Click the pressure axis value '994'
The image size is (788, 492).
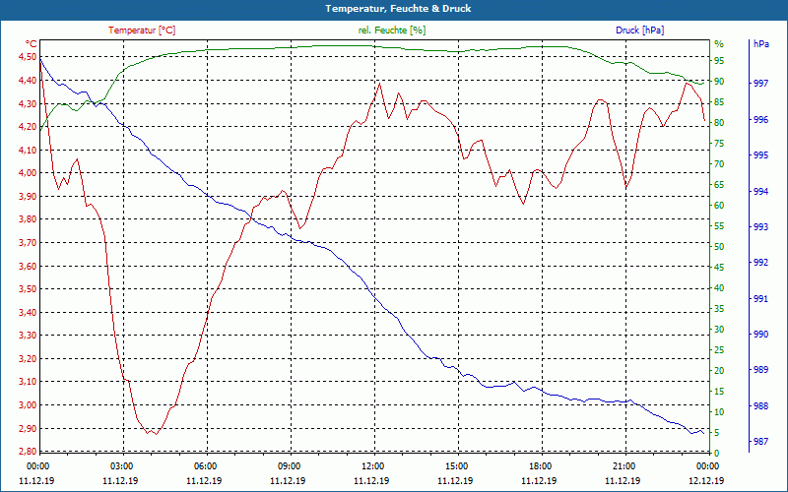click(x=760, y=191)
